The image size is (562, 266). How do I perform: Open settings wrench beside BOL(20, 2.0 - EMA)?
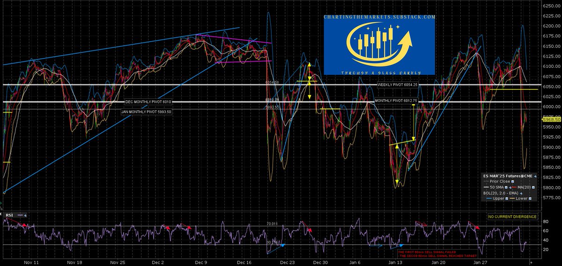tap(521, 193)
